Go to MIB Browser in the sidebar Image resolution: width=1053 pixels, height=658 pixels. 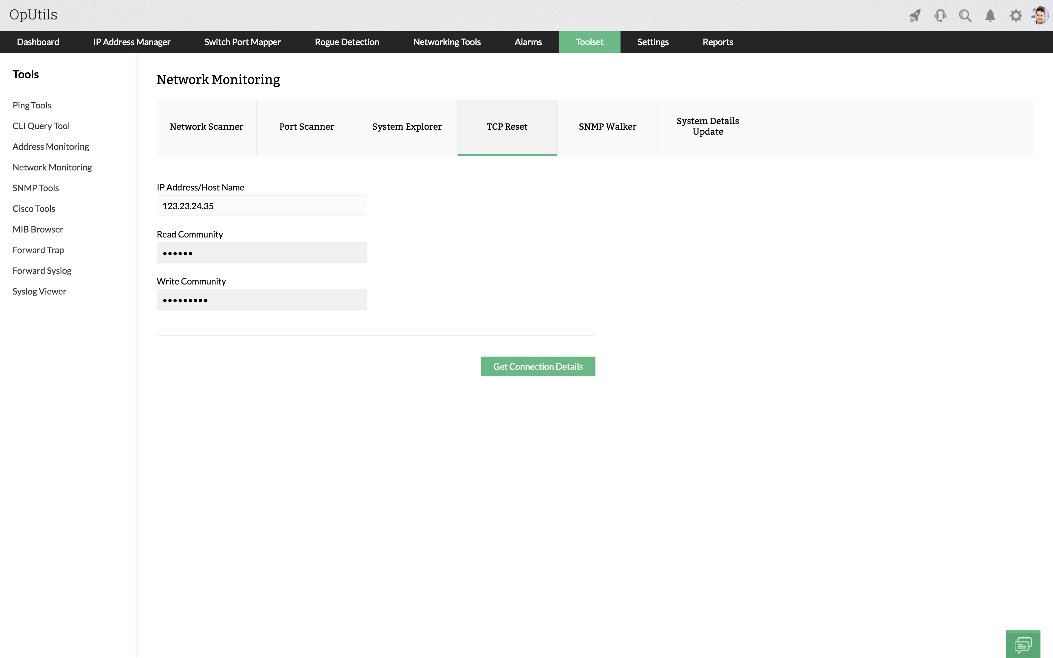[38, 229]
